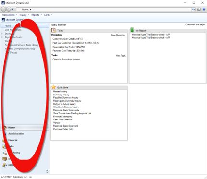Click the Customize this page link
The height and width of the screenshot is (179, 207).
click(195, 24)
